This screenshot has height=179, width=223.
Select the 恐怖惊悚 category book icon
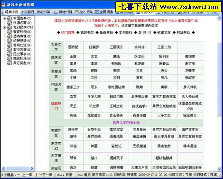tap(10, 36)
